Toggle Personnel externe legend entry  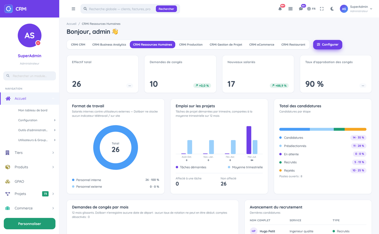[x=87, y=186]
